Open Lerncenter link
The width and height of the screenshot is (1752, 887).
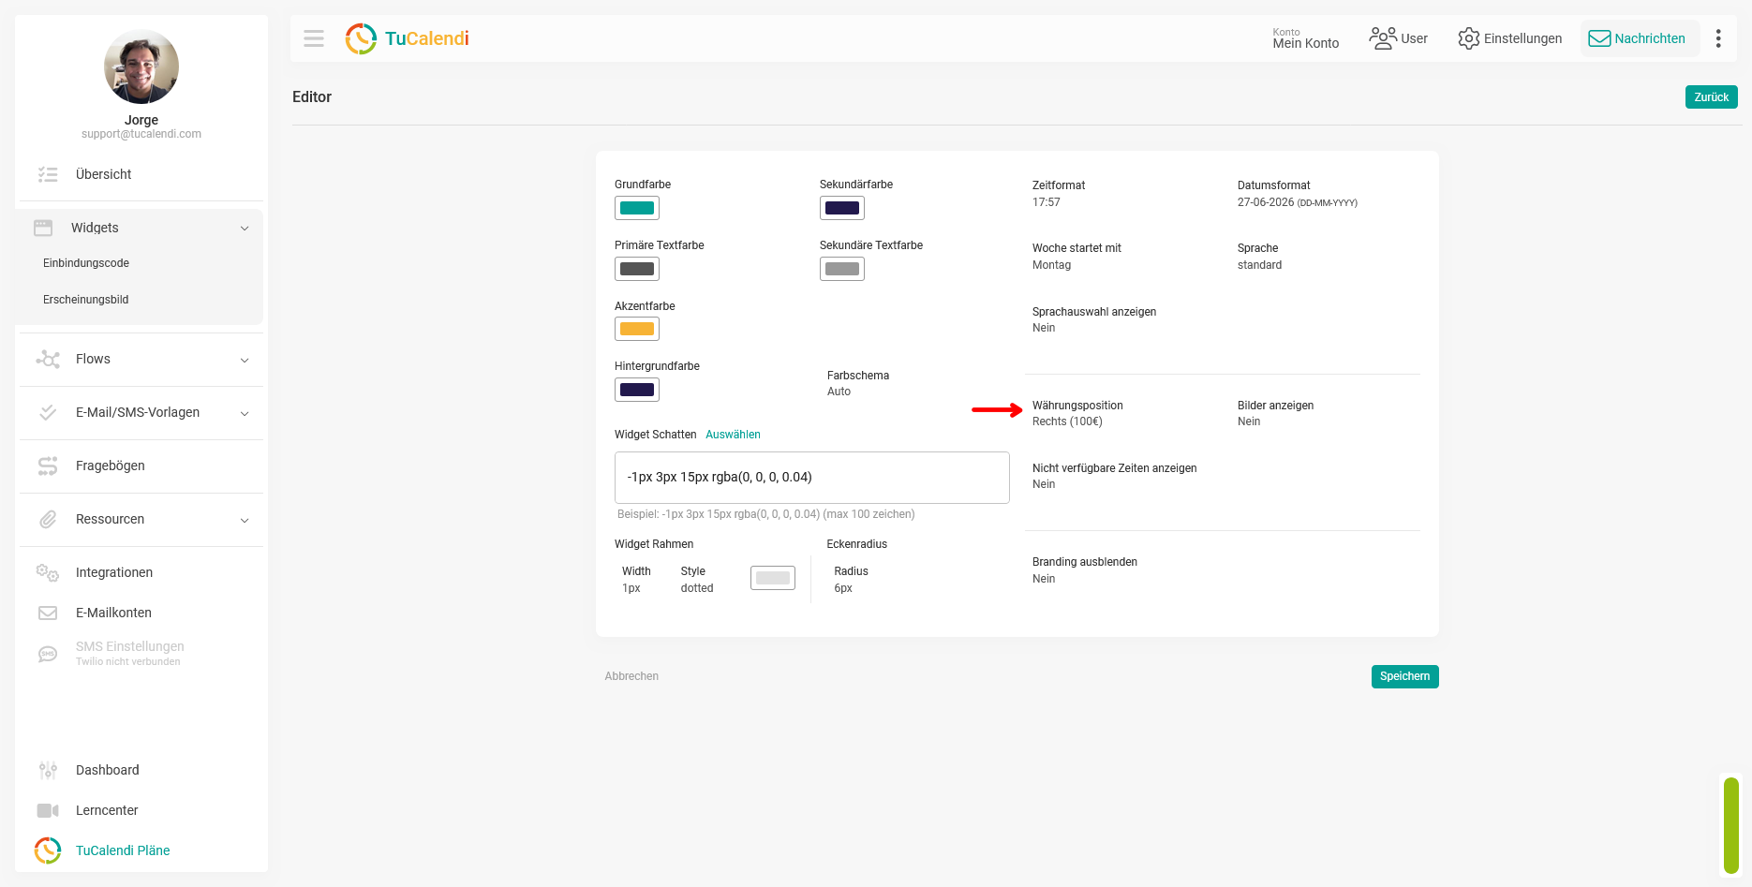click(x=107, y=810)
